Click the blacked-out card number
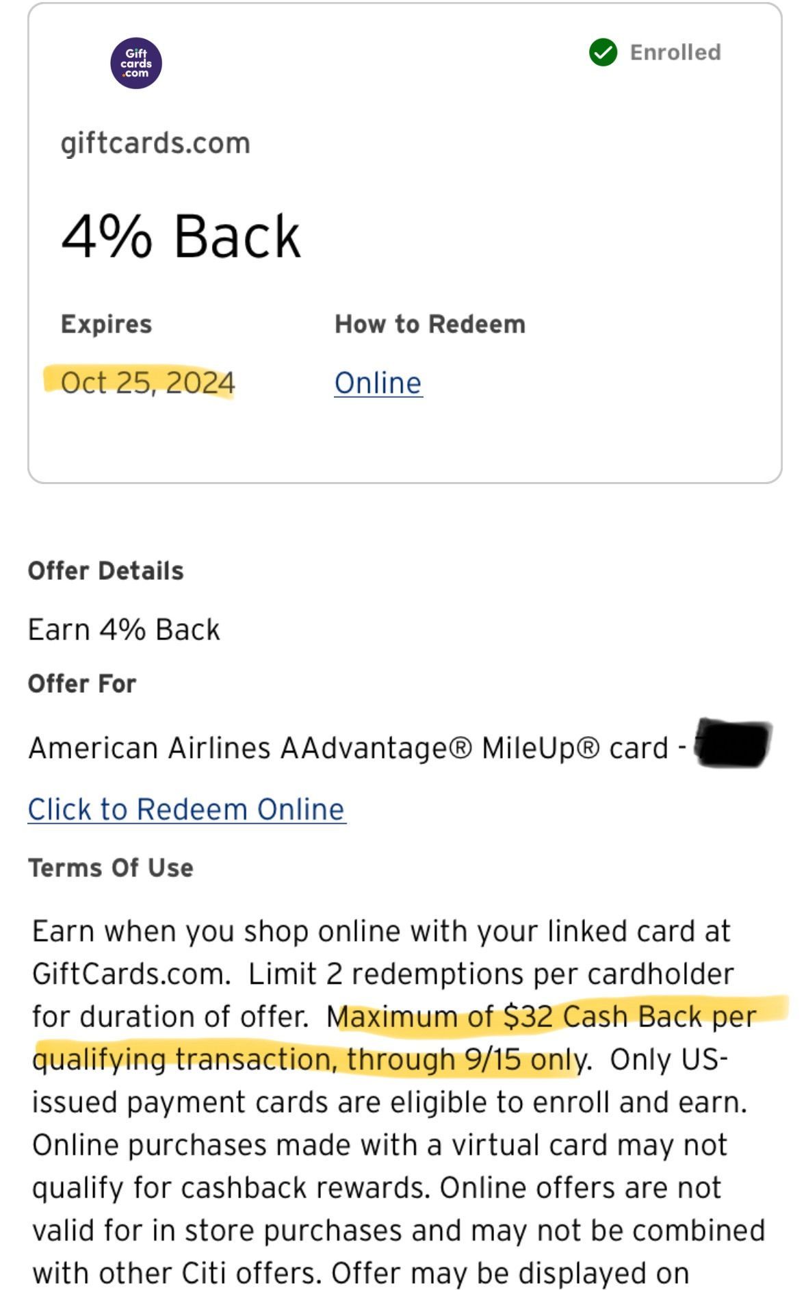The height and width of the screenshot is (1290, 806). [732, 744]
